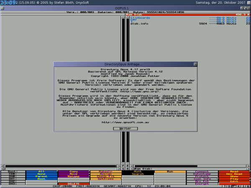This screenshot has width=251, height=188.
Task: Select the DH1: drive button
Action: pos(13,179)
